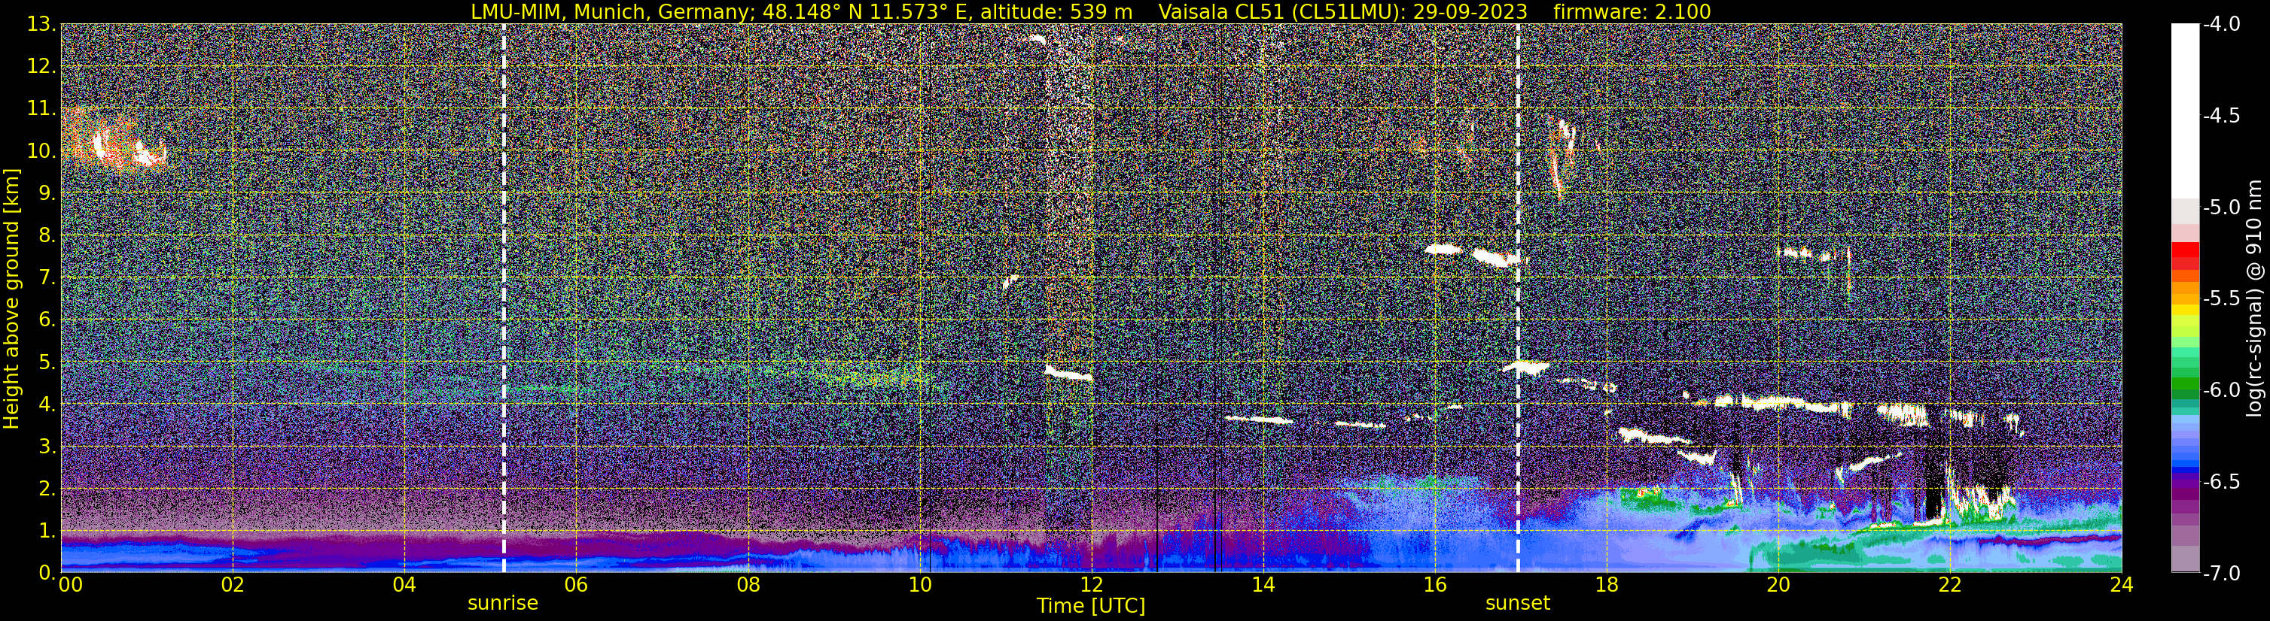2270x621 pixels.
Task: Click the '11.' height tick label
Action: tap(41, 108)
